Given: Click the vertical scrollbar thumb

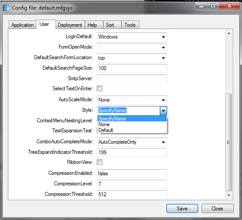Looking at the screenshot, I should tap(229, 142).
